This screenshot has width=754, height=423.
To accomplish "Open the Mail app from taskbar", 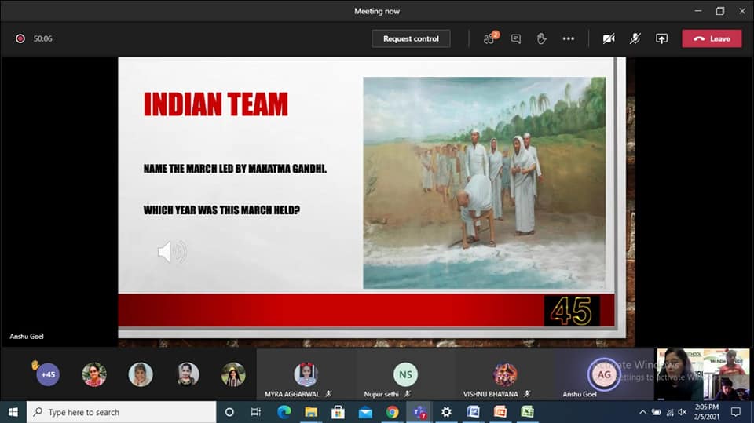I will [x=365, y=412].
